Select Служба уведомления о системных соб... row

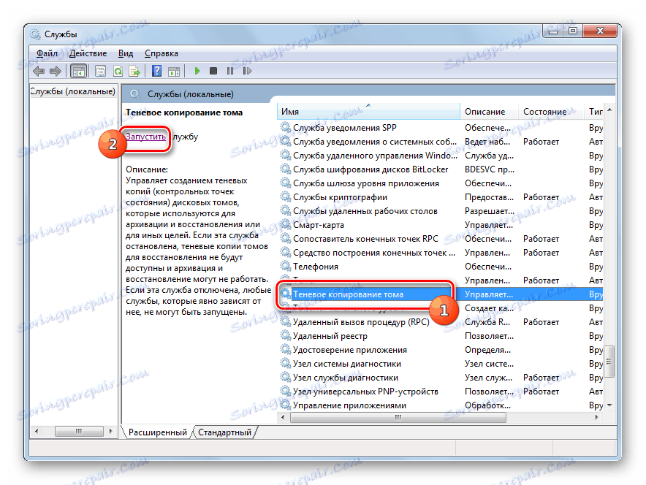point(440,141)
